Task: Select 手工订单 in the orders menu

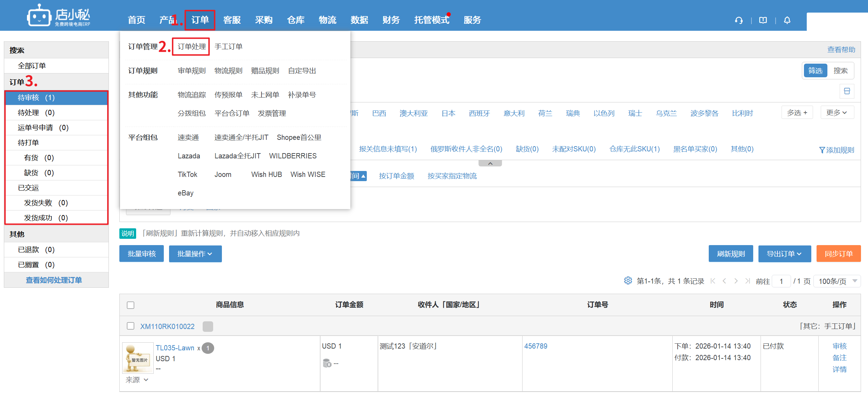Action: point(228,47)
